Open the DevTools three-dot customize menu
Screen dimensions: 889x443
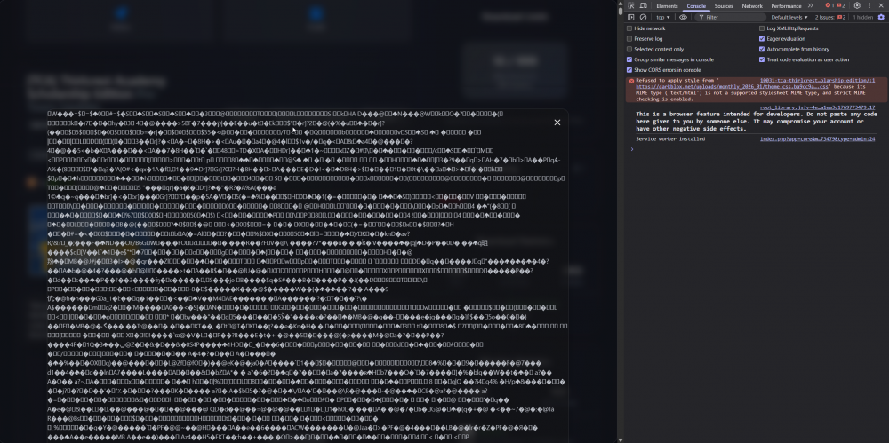(869, 5)
